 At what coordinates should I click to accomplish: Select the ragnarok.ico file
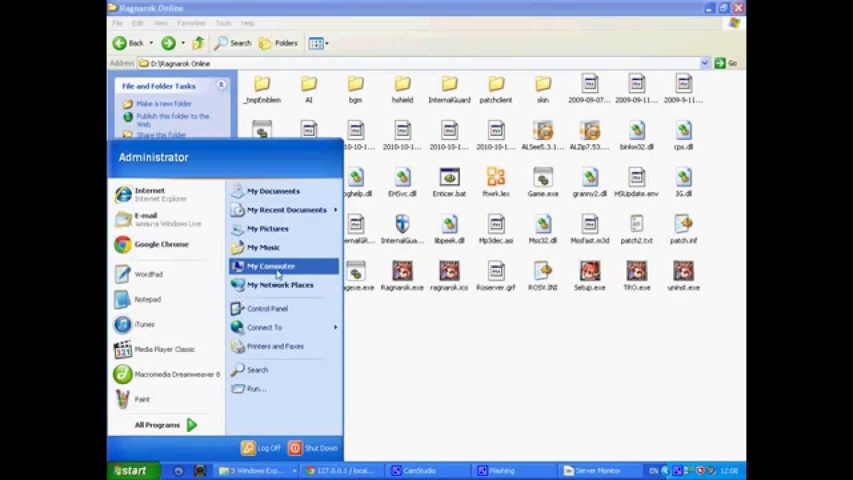449,276
